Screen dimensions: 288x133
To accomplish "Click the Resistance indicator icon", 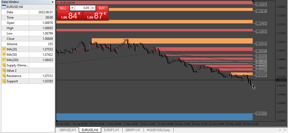I will click(x=4, y=76).
